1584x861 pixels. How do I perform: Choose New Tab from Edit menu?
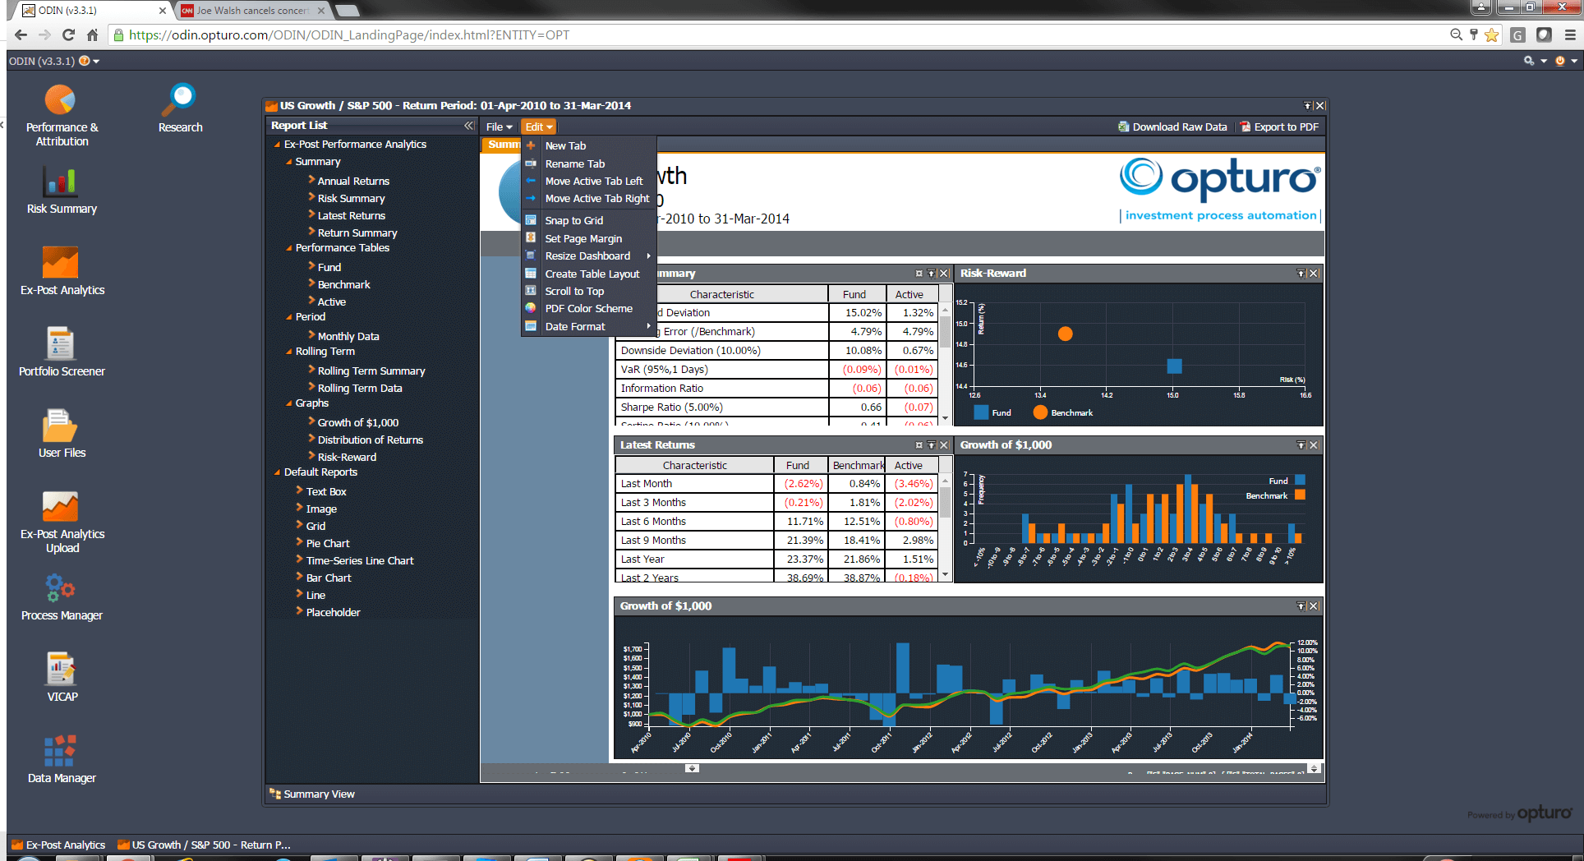coord(565,145)
